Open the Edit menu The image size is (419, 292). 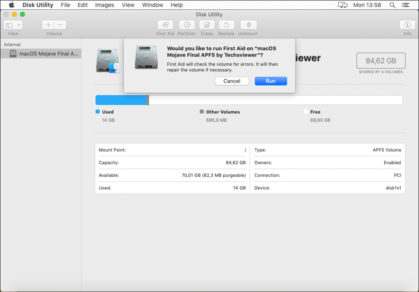[x=83, y=5]
